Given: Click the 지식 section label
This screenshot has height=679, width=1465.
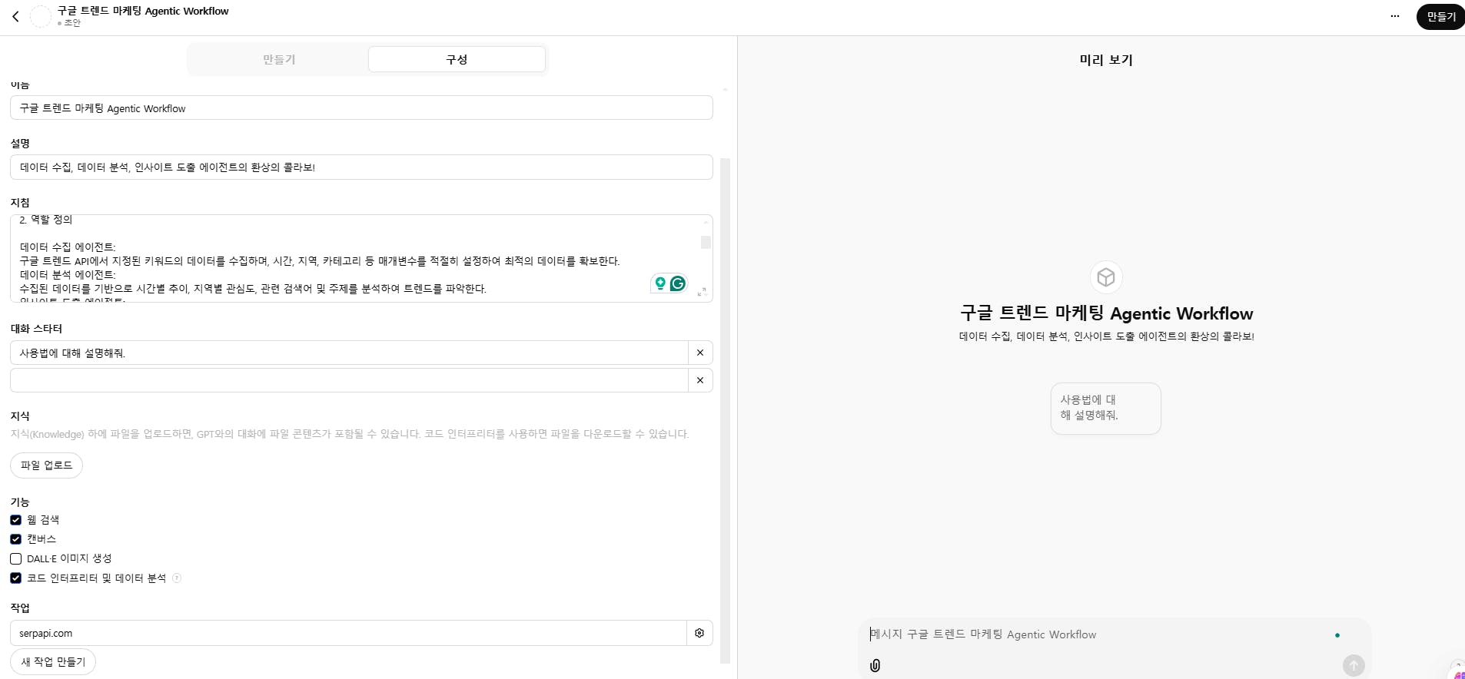Looking at the screenshot, I should click(x=20, y=416).
